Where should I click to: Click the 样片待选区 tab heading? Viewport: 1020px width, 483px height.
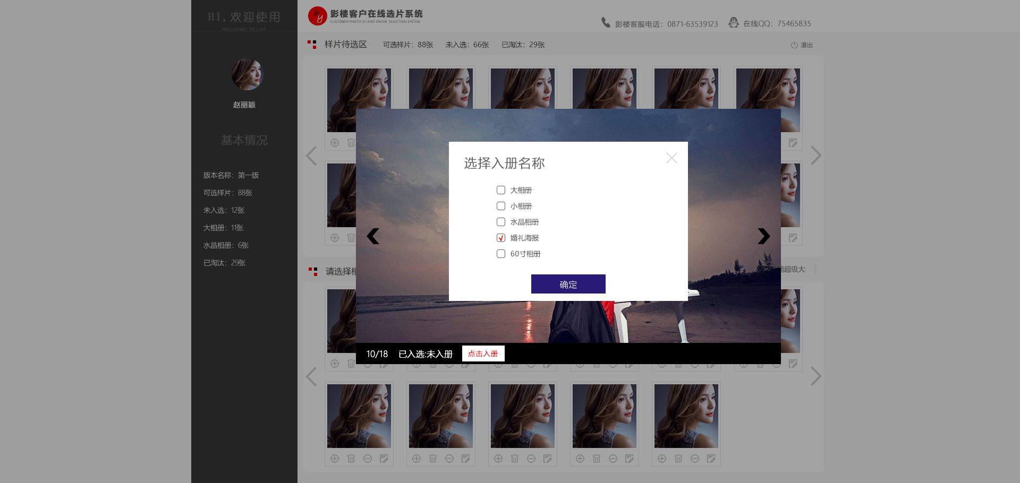[345, 45]
